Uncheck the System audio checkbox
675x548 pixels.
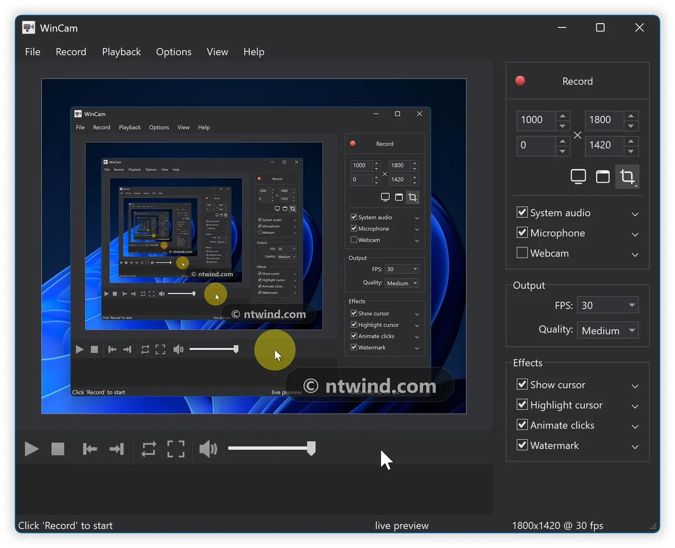point(522,212)
